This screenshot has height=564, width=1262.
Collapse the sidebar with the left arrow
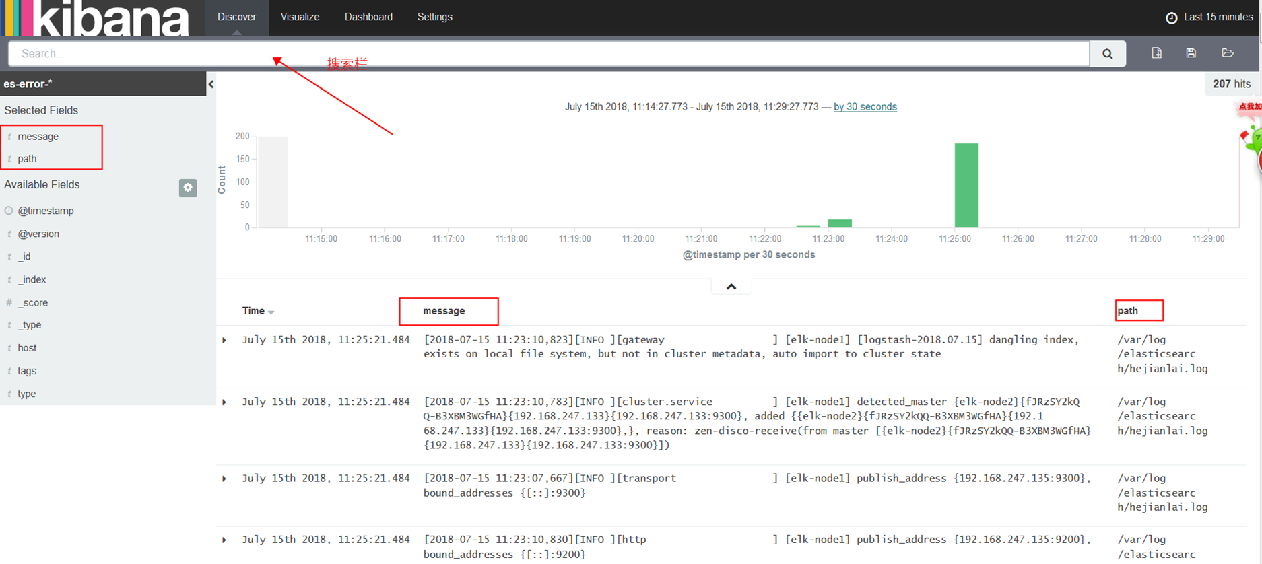211,84
